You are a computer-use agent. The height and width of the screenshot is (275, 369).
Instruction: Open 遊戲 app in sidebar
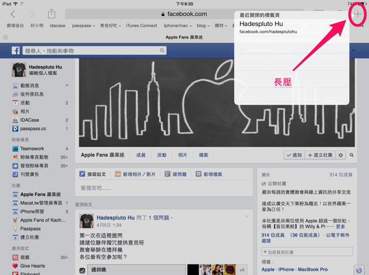tap(25, 257)
